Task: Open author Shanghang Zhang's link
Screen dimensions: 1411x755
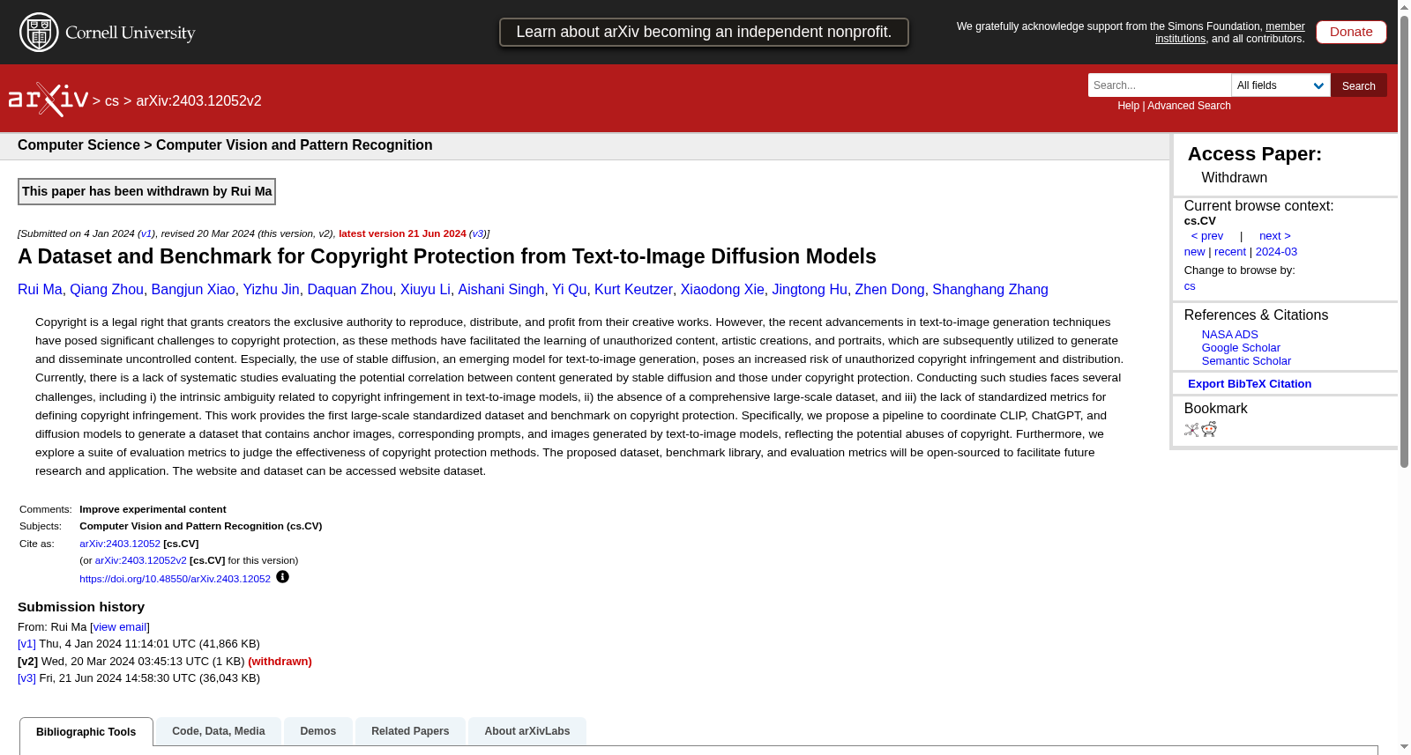Action: tap(990, 290)
